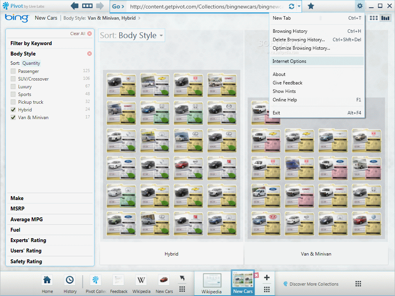Click the New Cars breadcrumb title
Viewport: 395px width, 296px height.
click(46, 18)
